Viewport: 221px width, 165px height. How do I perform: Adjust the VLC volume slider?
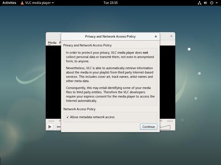click(x=165, y=127)
